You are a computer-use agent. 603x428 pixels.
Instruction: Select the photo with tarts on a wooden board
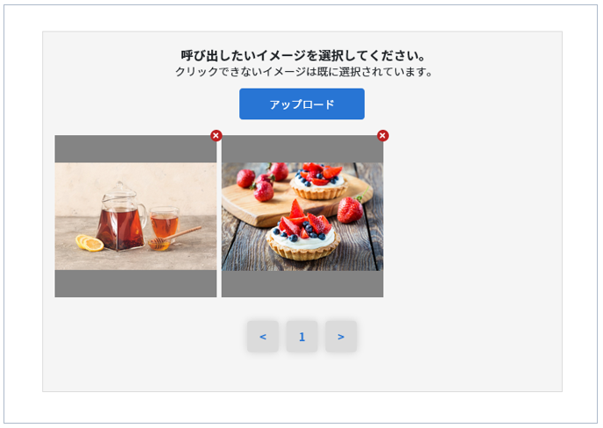[x=302, y=216]
